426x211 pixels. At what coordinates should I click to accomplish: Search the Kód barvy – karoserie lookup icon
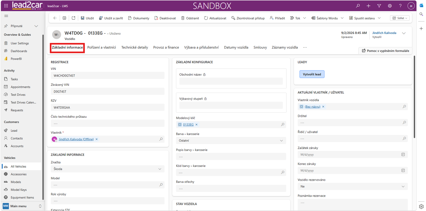(x=282, y=172)
